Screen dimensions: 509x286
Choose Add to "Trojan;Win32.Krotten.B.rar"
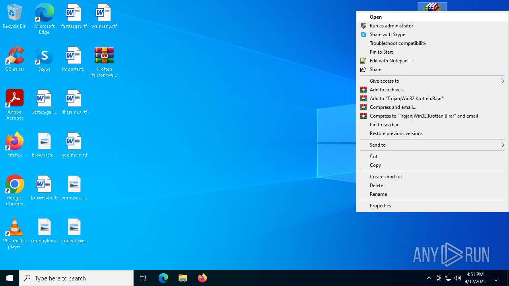click(x=432, y=99)
